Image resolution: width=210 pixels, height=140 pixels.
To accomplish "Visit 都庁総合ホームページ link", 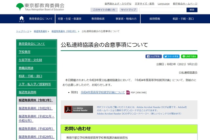I will click(185, 4).
